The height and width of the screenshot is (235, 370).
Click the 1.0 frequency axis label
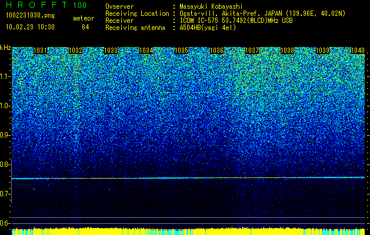click(x=5, y=106)
